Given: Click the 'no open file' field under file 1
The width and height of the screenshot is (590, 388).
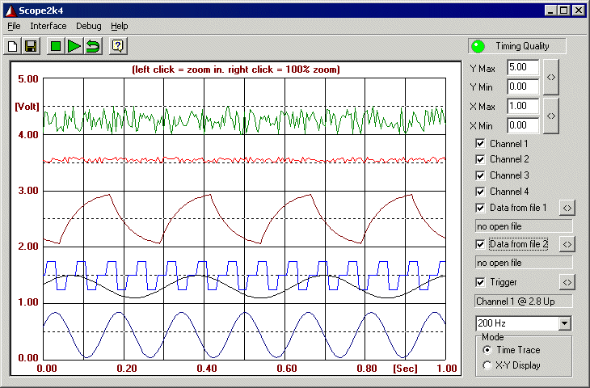Looking at the screenshot, I should (524, 226).
